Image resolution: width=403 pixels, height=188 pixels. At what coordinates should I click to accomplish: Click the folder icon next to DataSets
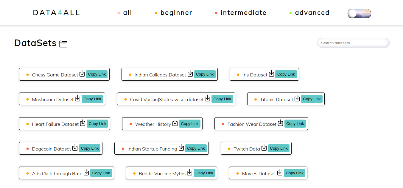point(63,44)
